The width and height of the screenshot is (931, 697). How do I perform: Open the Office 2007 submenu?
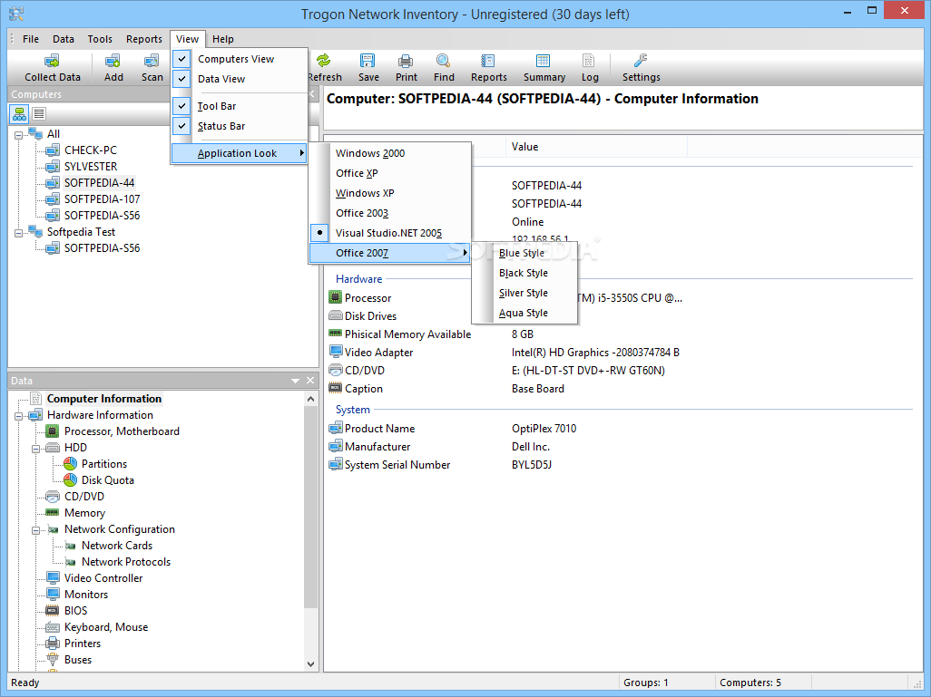pos(389,253)
